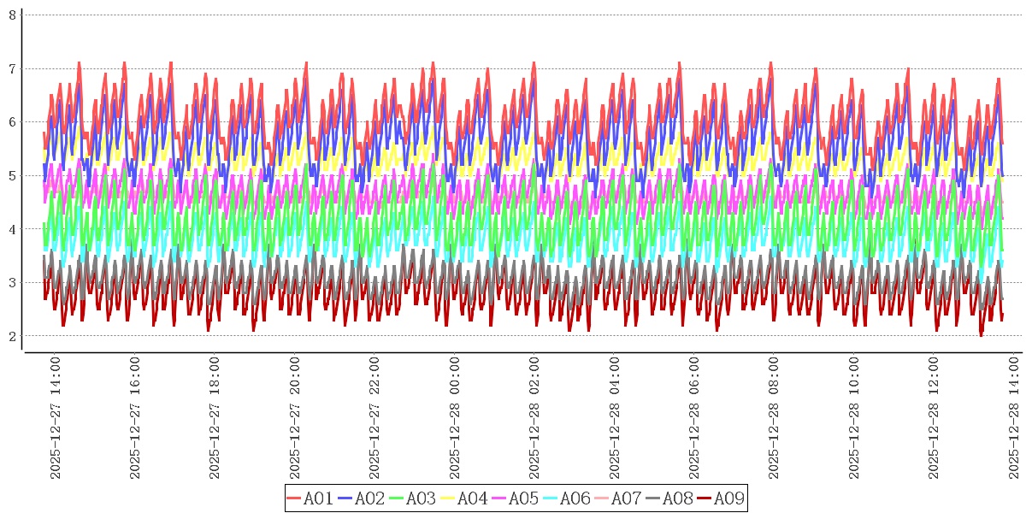Hide the A02 blue series legend entry
Screen dimensions: 1032x513
(361, 498)
